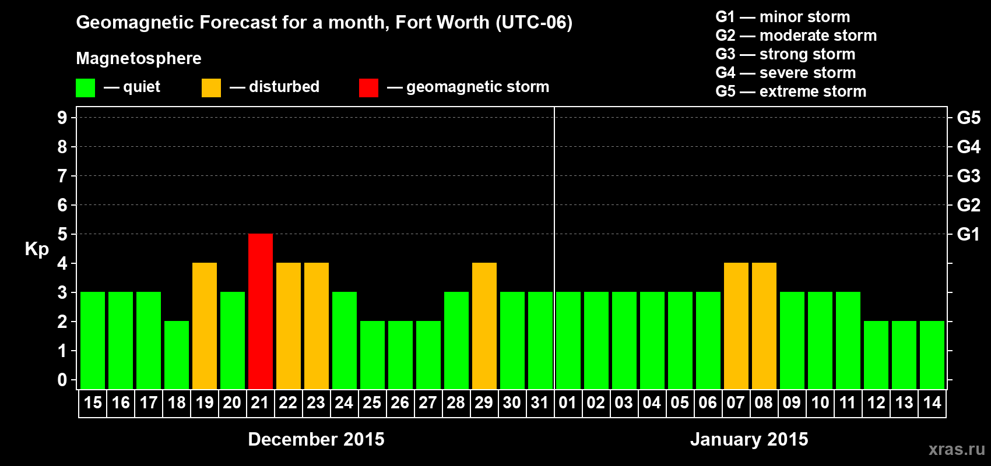This screenshot has width=991, height=466.
Task: Click the G3 label on right axis
Action: [x=968, y=176]
